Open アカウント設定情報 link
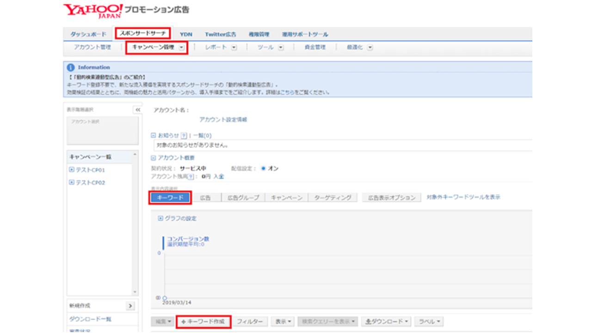Image resolution: width=592 pixels, height=333 pixels. point(223,119)
